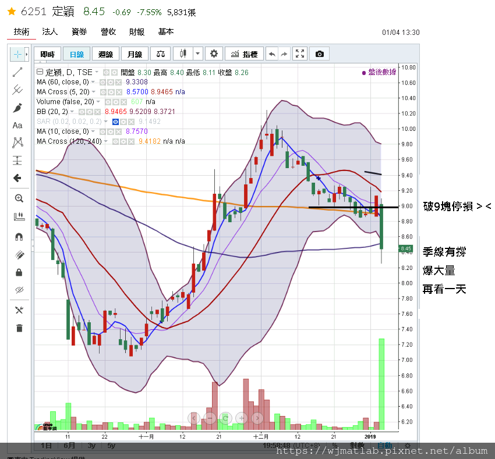Open dropdown for 定穎, D, TSE legend
Image resolution: width=495 pixels, height=459 pixels.
97,72
